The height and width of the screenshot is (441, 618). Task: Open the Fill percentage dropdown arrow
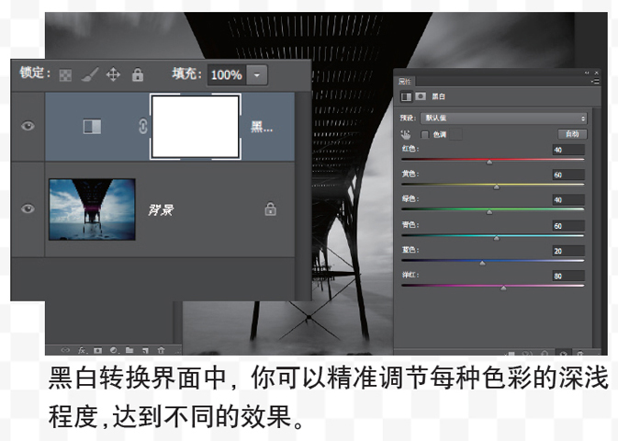coord(257,75)
